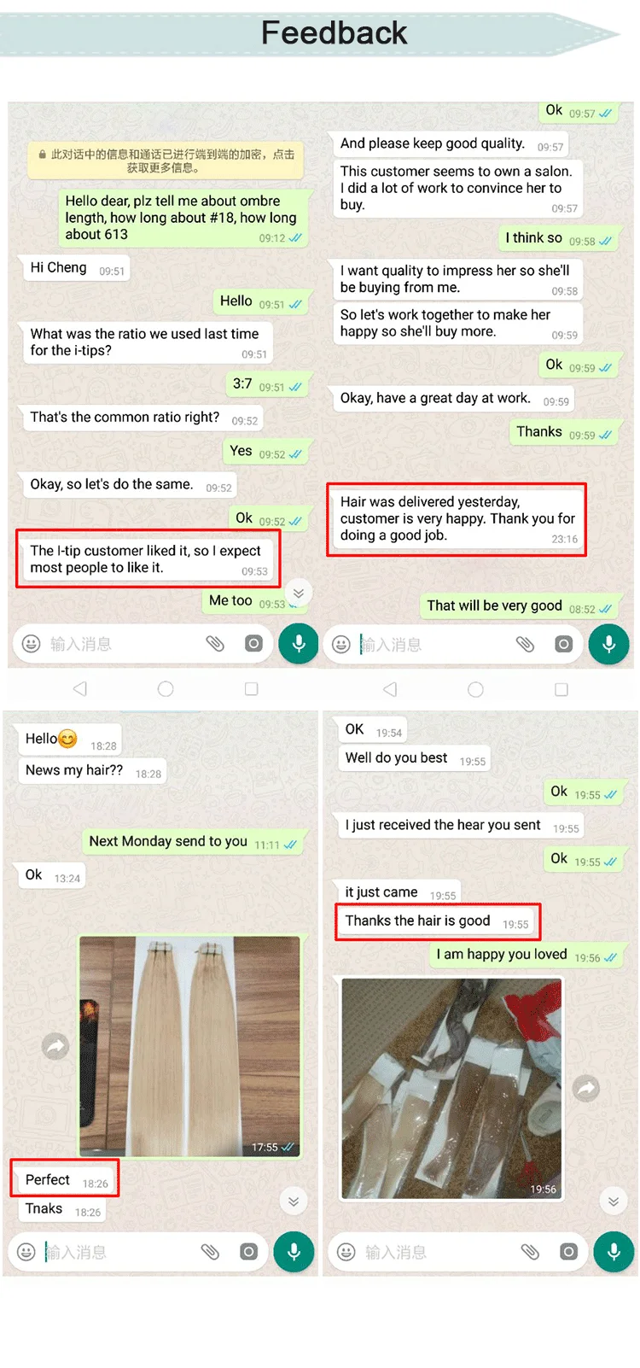Select the 'Perfect' message bubble
Image resolution: width=640 pixels, height=1368 pixels.
pyautogui.click(x=66, y=1180)
